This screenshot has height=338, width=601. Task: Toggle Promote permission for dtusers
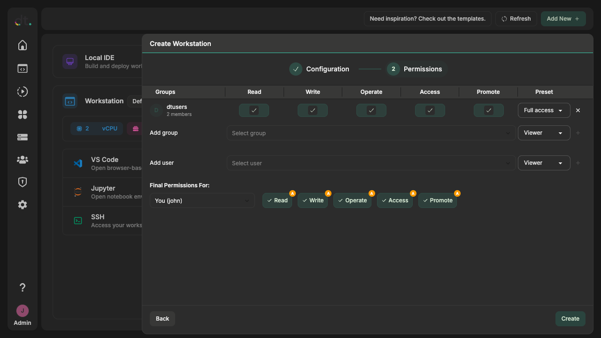[x=488, y=110]
